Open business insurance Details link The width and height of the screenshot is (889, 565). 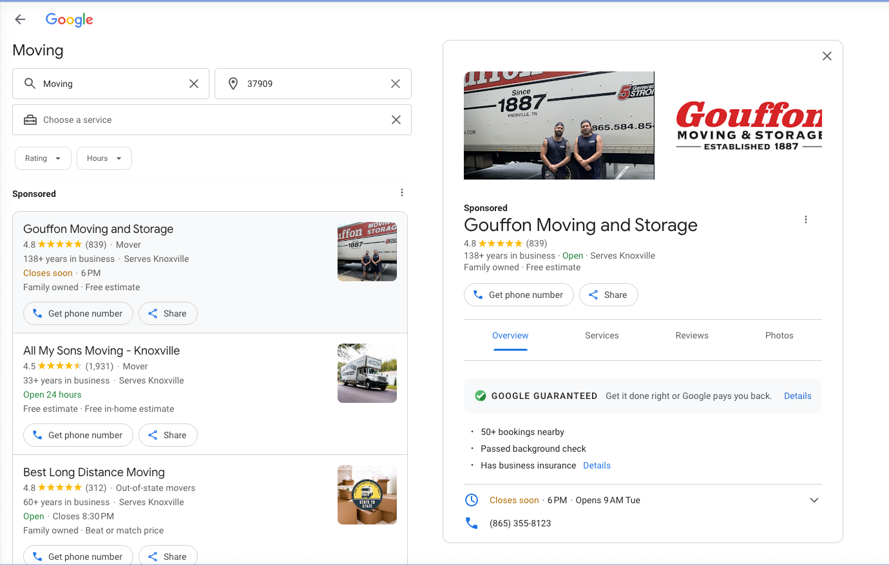pyautogui.click(x=597, y=465)
